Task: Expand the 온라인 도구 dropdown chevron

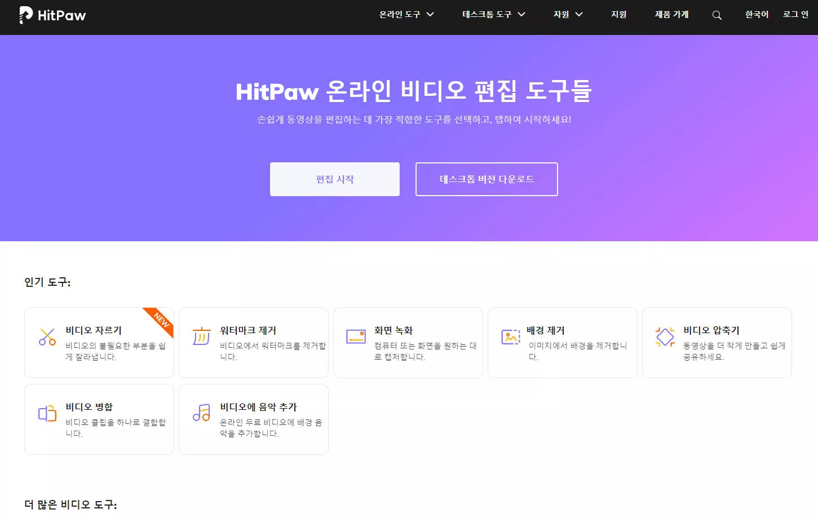Action: tap(430, 15)
